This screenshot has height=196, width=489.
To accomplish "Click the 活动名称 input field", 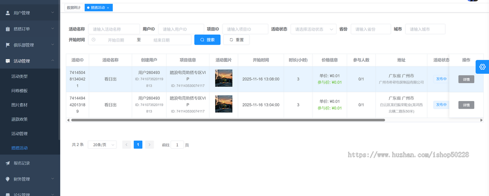I will (114, 29).
